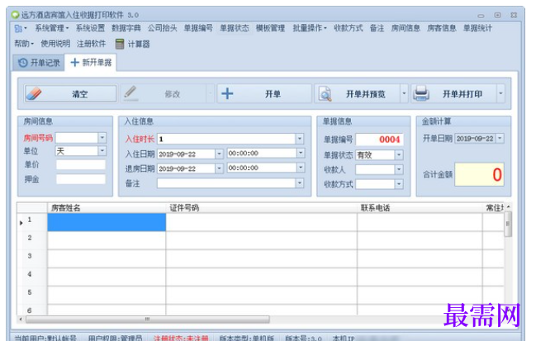
Task: Click the app icon at menu bar start
Action: [x=18, y=28]
